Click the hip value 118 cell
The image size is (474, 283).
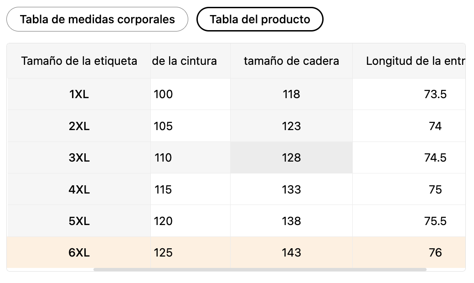291,94
